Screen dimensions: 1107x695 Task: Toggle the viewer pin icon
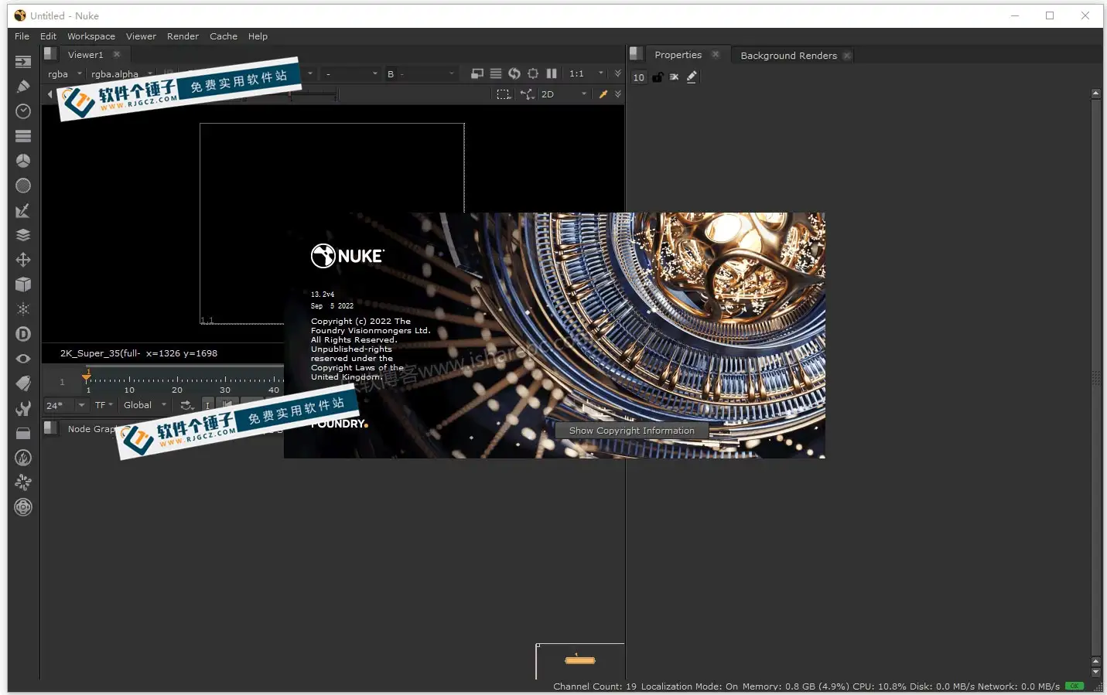603,94
